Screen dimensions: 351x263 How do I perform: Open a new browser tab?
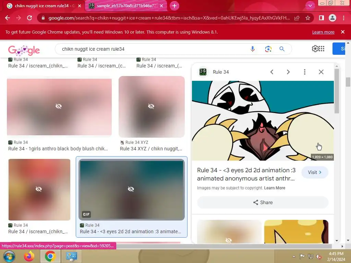point(174,6)
